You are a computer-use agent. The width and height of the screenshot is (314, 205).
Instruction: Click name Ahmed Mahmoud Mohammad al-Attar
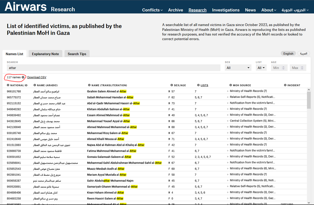(112, 127)
